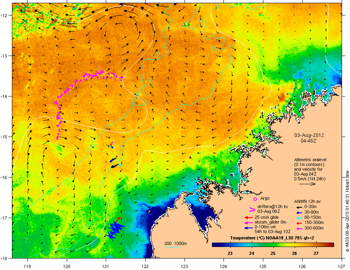Click the vertical IMOS Hobart time copyright text

coord(347,211)
